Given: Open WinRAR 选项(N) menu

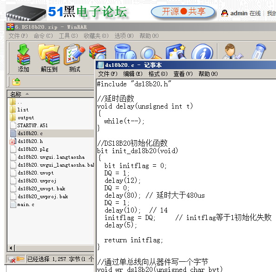Looking at the screenshot, I should (x=124, y=36).
